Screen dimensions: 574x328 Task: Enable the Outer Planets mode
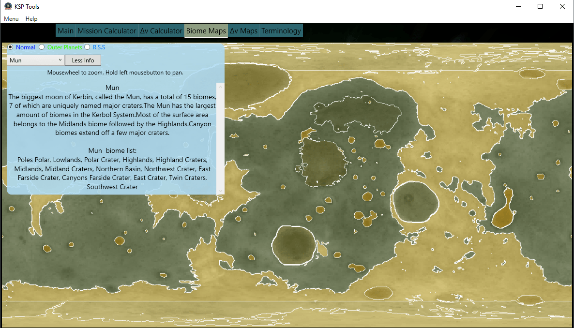(x=42, y=47)
